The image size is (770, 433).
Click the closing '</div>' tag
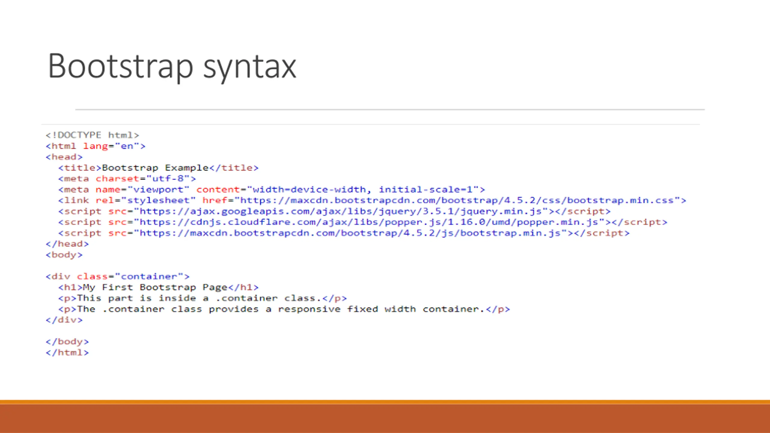(64, 320)
